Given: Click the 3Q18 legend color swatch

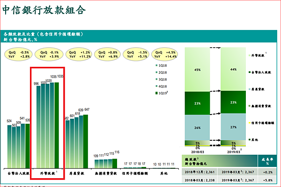Looking at the screenshot, I should pyautogui.click(x=156, y=79).
